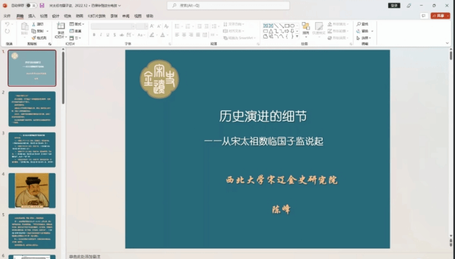Viewport: 455px width, 259px height.
Task: Collapse the ribbon with the chevron
Action: pyautogui.click(x=448, y=43)
